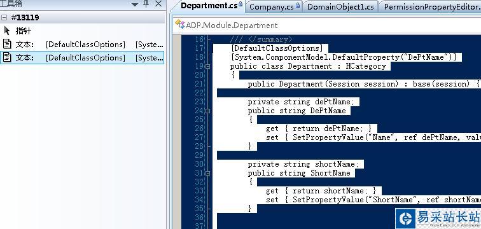Click 'public string DePtName' on line 24
Viewport: 481px width, 229px height.
(x=296, y=111)
